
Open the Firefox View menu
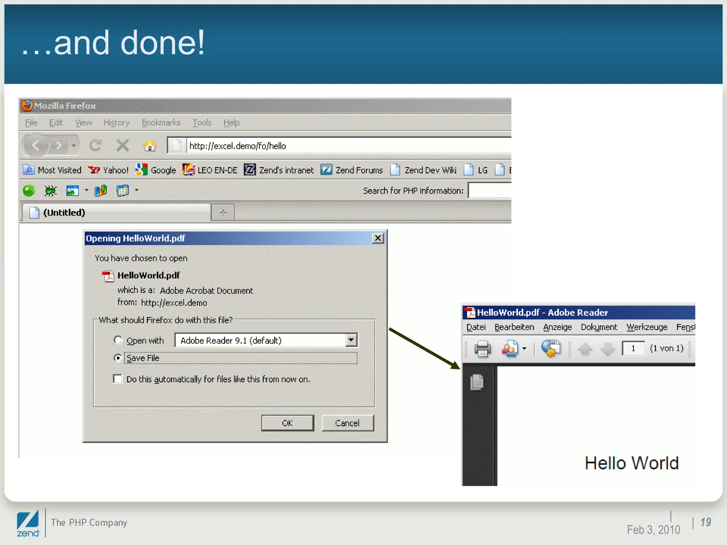pyautogui.click(x=83, y=123)
